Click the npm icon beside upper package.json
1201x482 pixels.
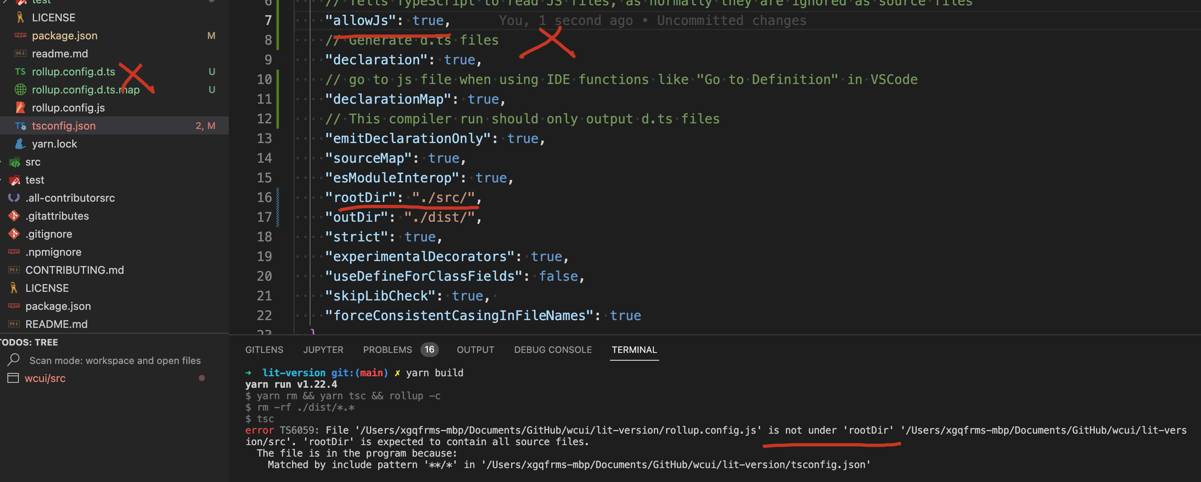(20, 35)
